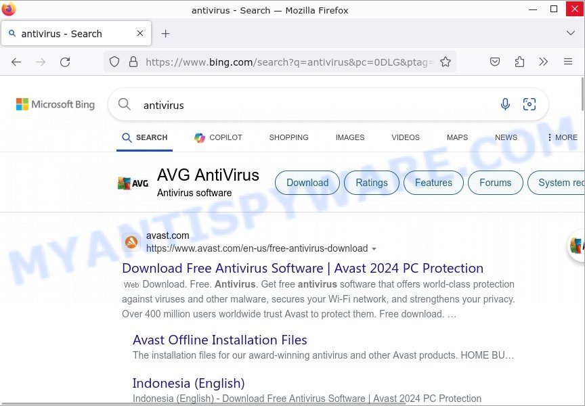This screenshot has width=585, height=406.
Task: Show more toolbar tools overflow chevrons
Action: coord(544,62)
